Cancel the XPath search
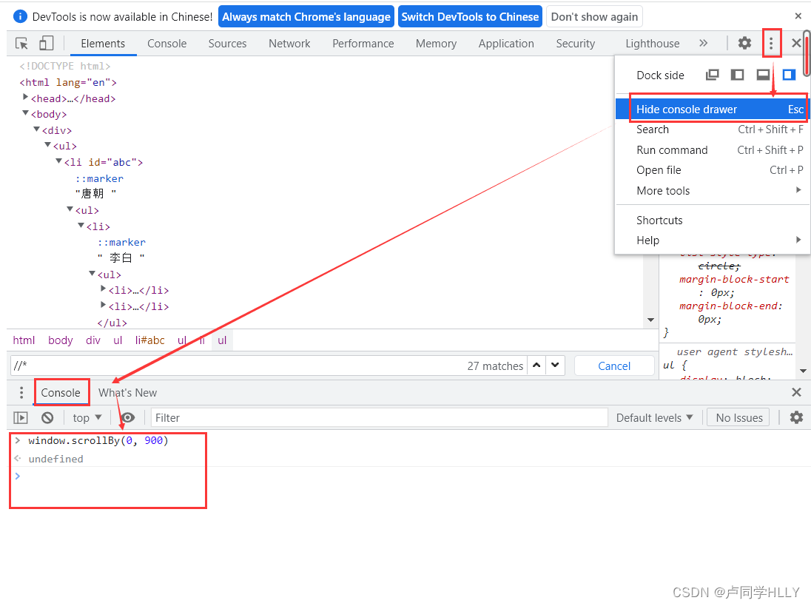The height and width of the screenshot is (606, 811). click(x=614, y=366)
